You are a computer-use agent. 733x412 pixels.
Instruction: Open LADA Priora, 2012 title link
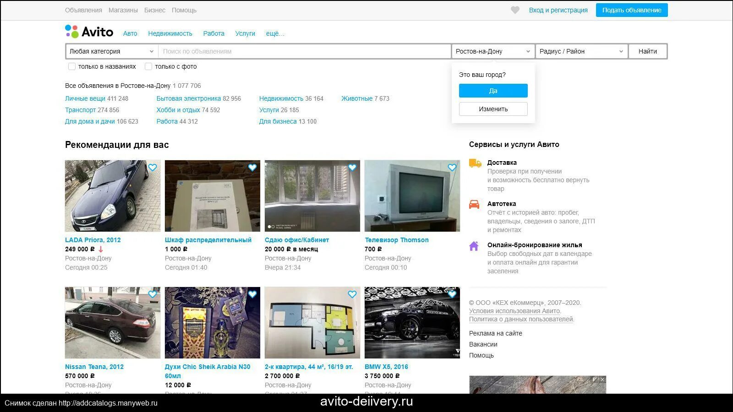click(x=93, y=240)
